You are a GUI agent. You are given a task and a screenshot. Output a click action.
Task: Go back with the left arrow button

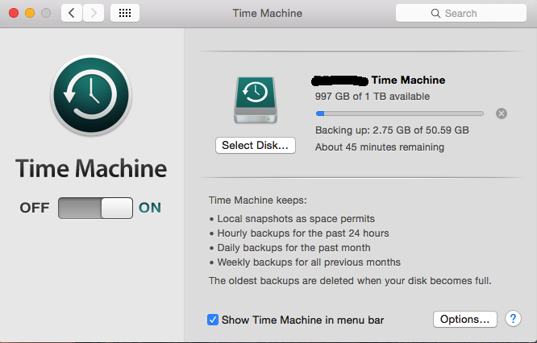71,13
